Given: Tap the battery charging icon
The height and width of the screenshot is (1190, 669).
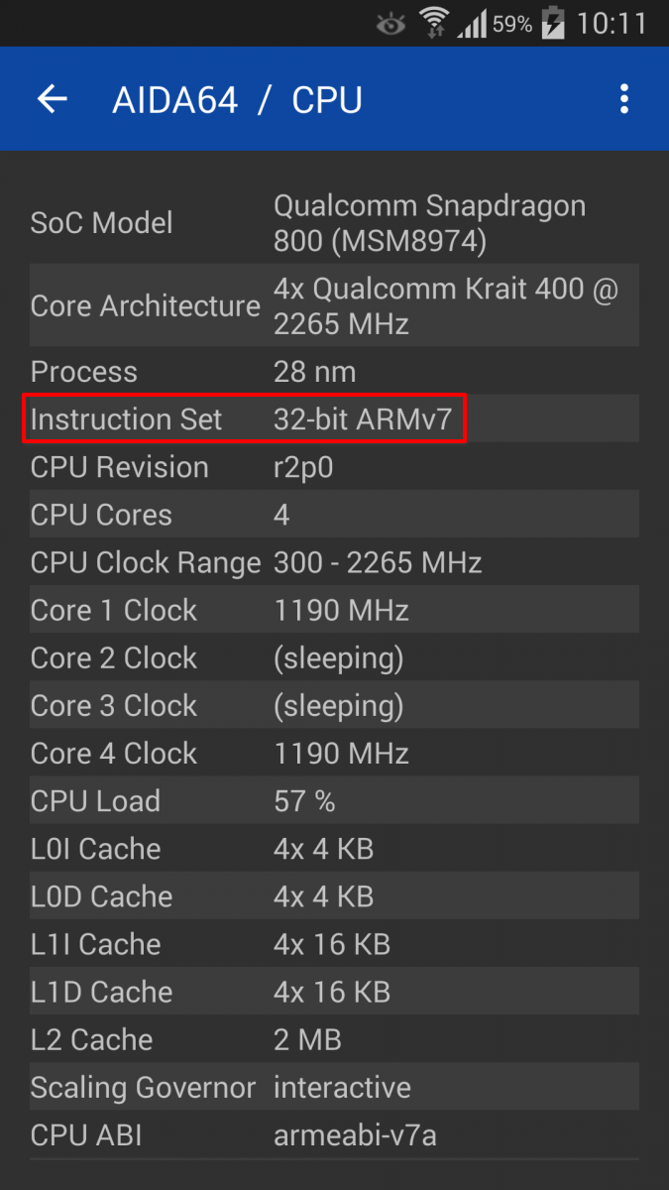Looking at the screenshot, I should 553,23.
